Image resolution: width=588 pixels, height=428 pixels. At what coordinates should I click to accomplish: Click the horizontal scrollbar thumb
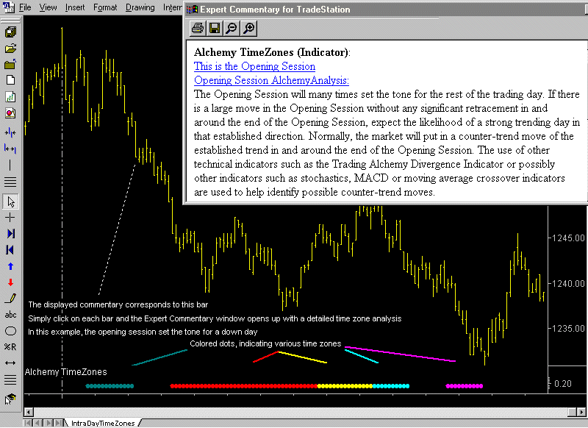[573, 412]
